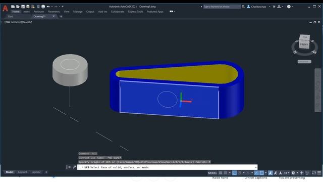Switch to the Layout1 tab
The height and width of the screenshot is (182, 323).
(22, 172)
